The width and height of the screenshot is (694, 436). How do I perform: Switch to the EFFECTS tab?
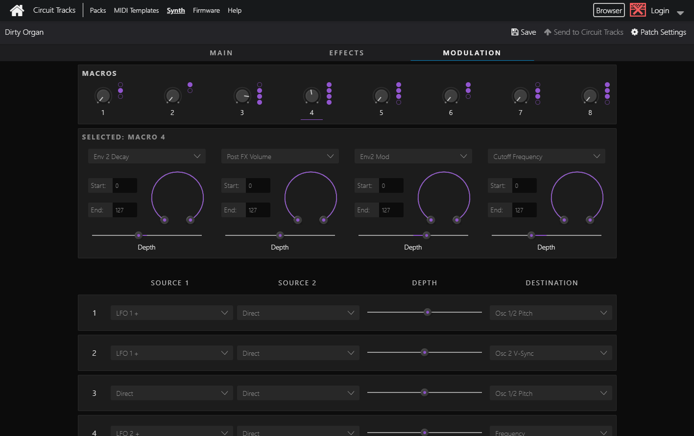point(346,52)
